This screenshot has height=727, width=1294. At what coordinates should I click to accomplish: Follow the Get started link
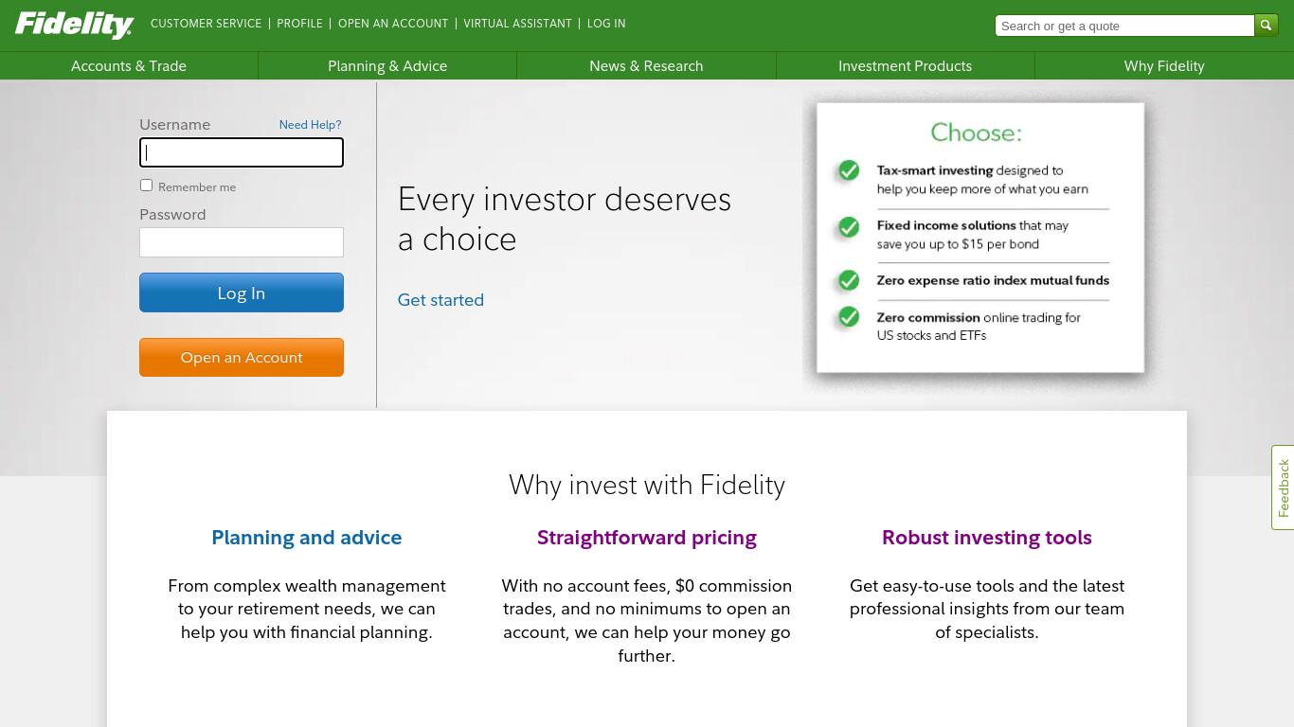click(x=440, y=300)
